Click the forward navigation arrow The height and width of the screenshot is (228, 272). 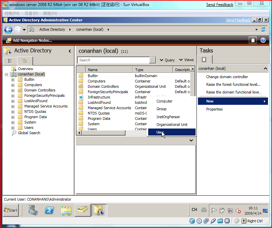[x=17, y=30]
